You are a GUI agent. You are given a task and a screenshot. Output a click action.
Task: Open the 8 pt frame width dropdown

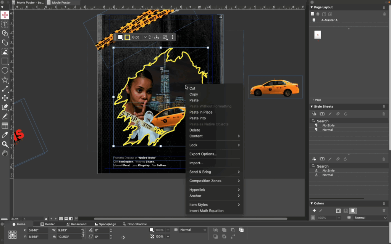(145, 37)
